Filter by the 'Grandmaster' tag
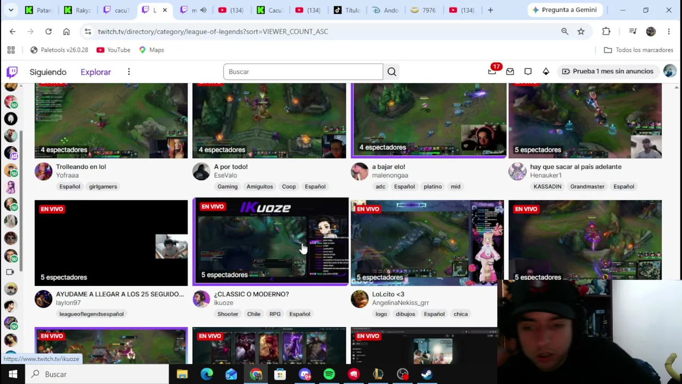682x384 pixels. [x=587, y=187]
